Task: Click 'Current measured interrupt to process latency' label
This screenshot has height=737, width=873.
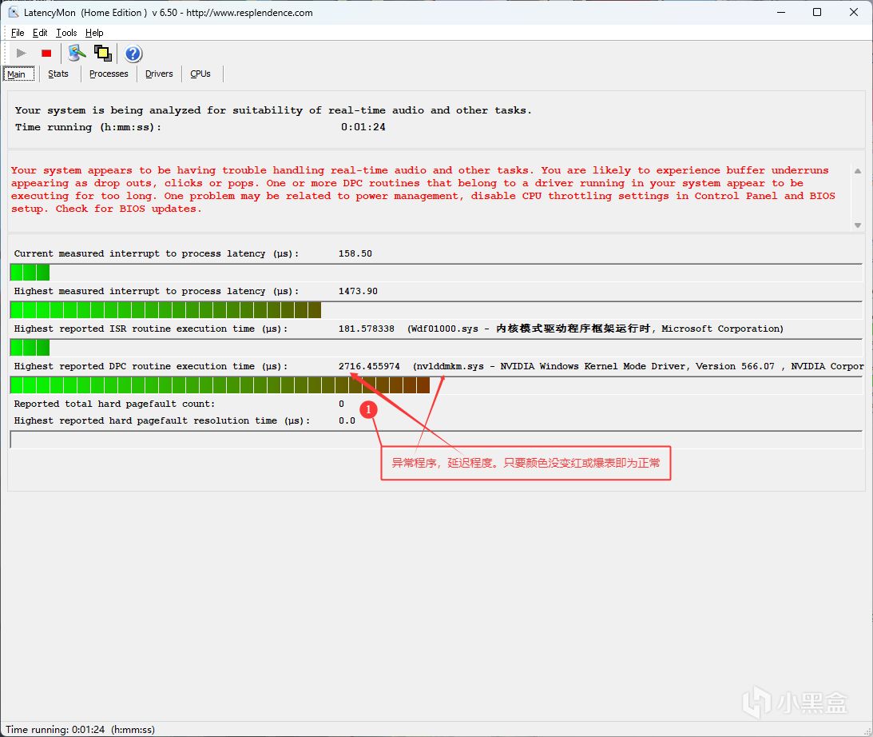Action: 157,253
